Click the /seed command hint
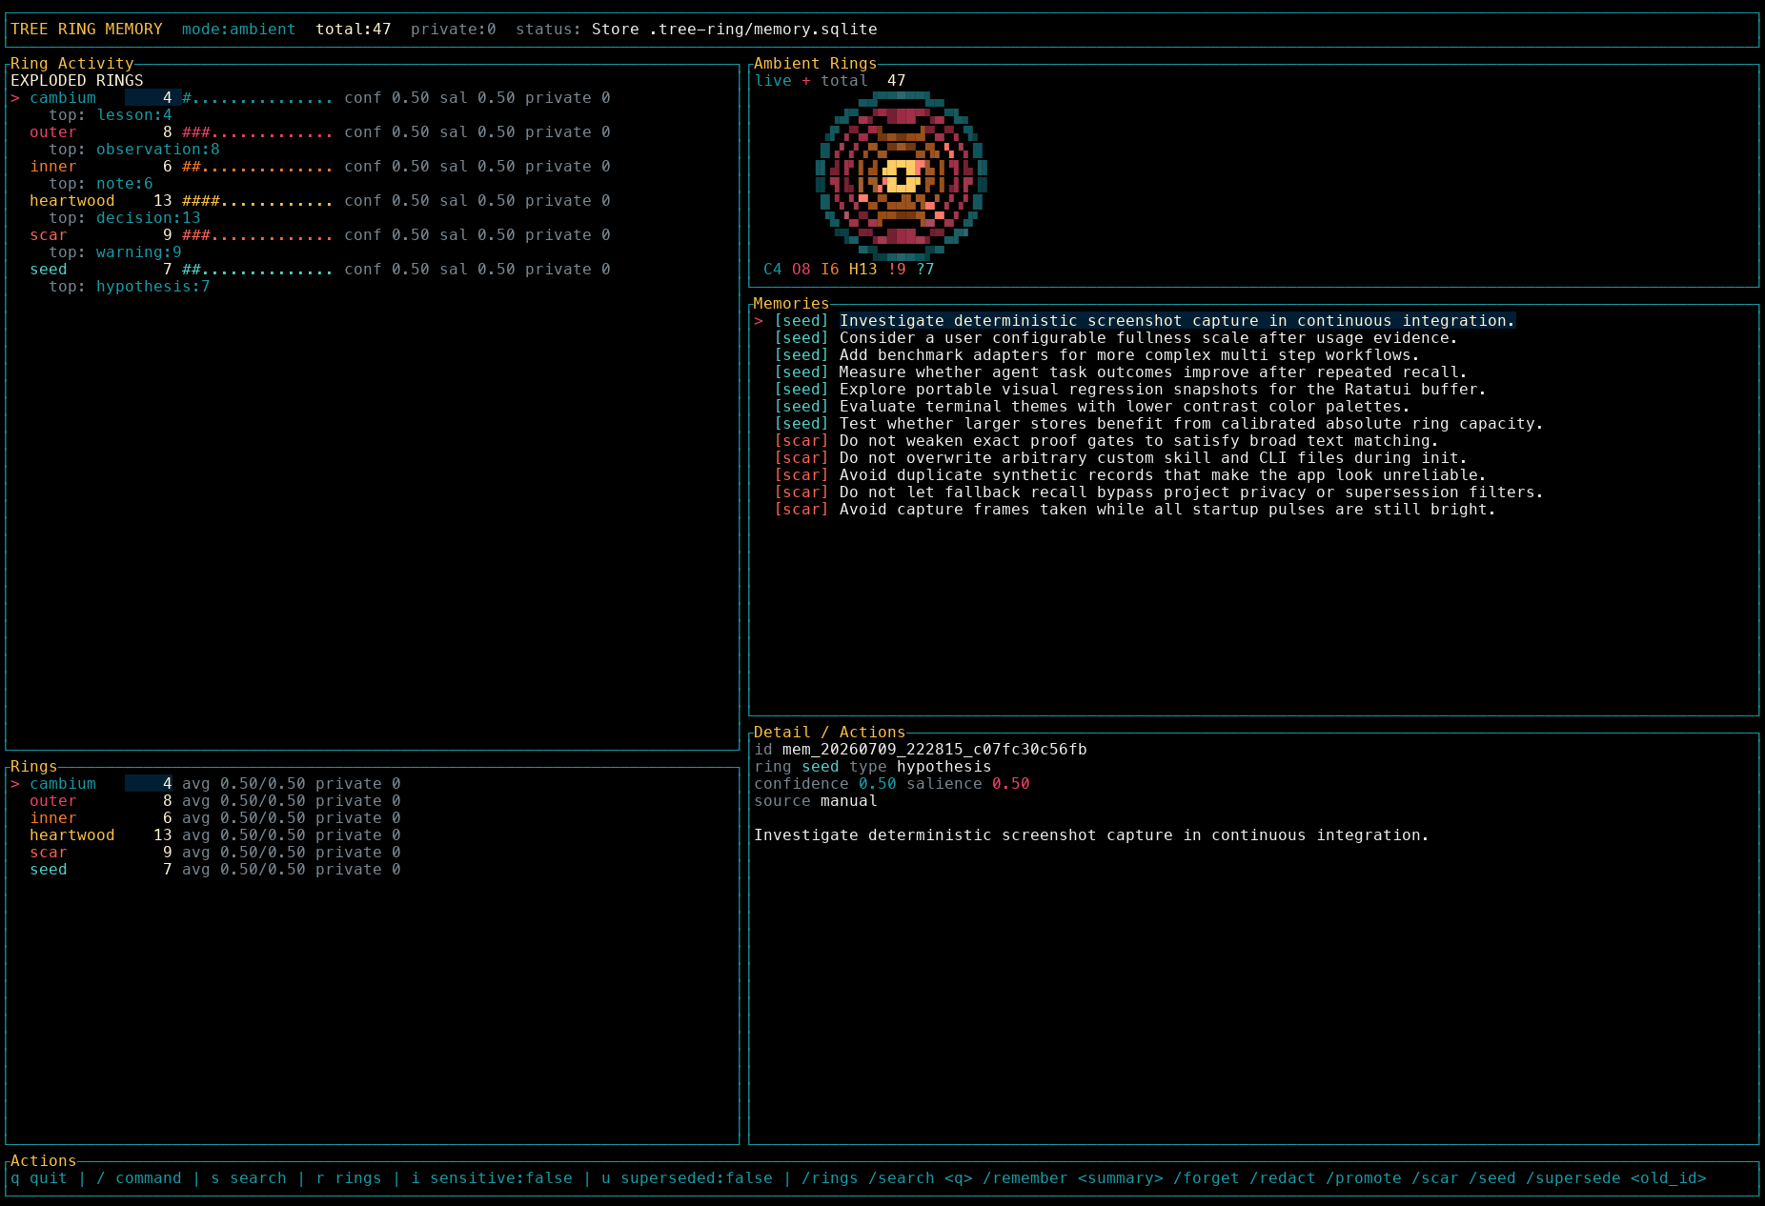 (x=1492, y=1178)
